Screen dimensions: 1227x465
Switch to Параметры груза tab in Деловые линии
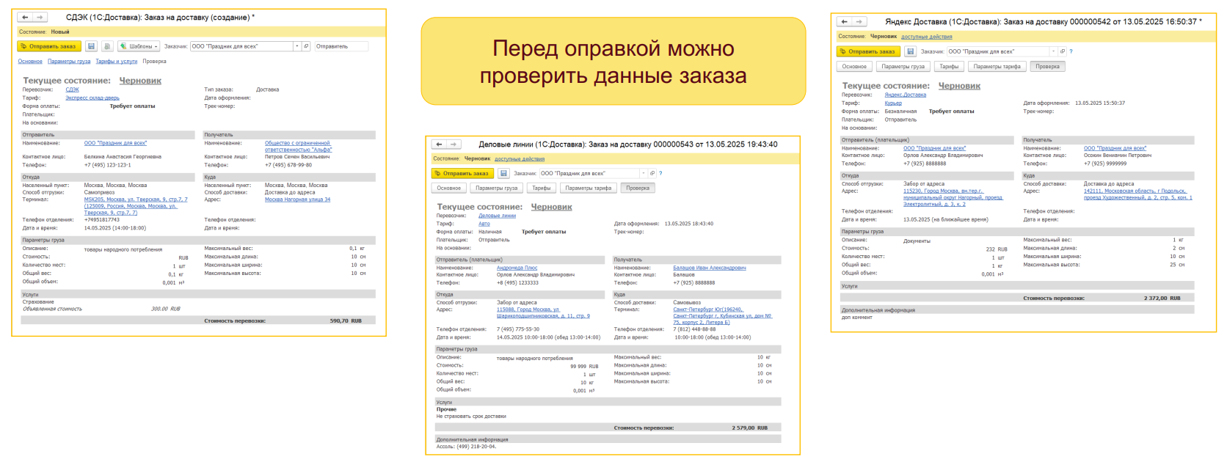tap(496, 188)
